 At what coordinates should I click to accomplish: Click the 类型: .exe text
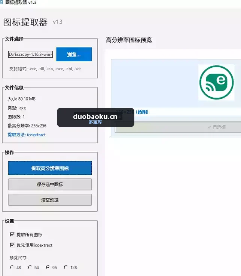[x=17, y=108]
